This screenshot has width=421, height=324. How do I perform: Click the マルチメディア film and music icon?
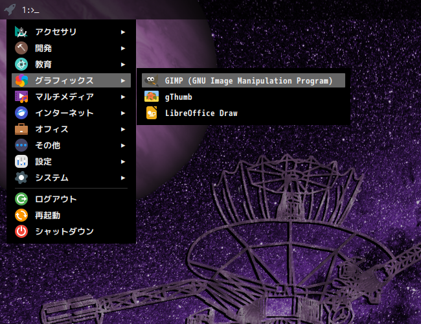[x=21, y=97]
